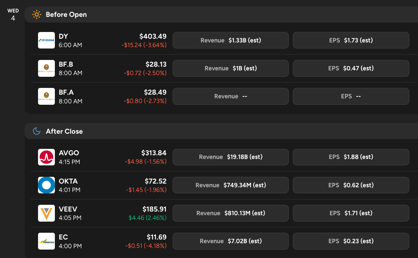The image size is (418, 258).
Task: Click the sun icon beside Before Open
Action: [x=36, y=14]
